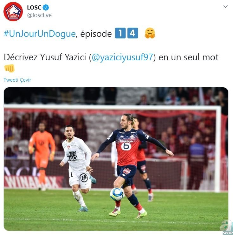The height and width of the screenshot is (235, 233).
Task: Click the football in the photo
Action: pos(117,194)
